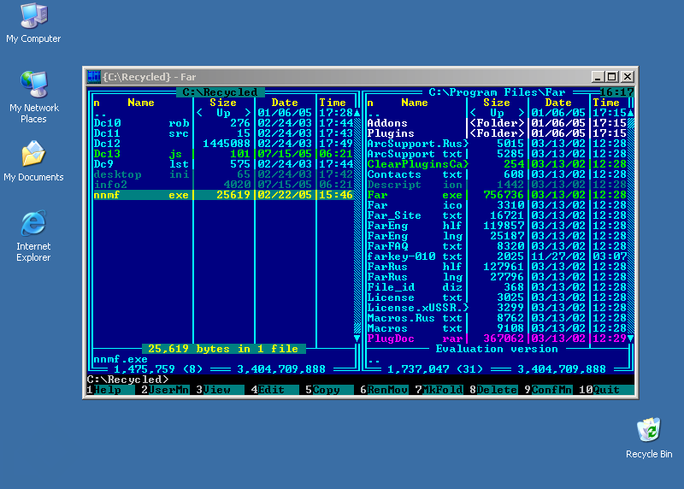
Task: Select the PlugDoc rar file
Action: pos(497,339)
